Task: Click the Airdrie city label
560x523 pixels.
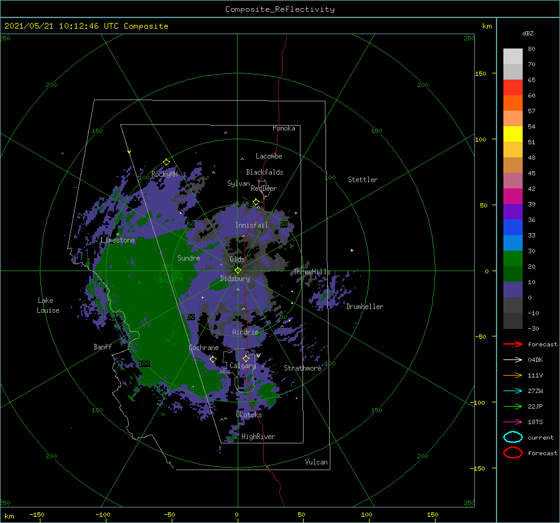Action: [245, 332]
